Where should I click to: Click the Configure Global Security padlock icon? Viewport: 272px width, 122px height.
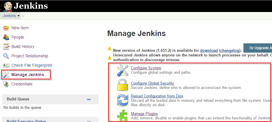123,85
